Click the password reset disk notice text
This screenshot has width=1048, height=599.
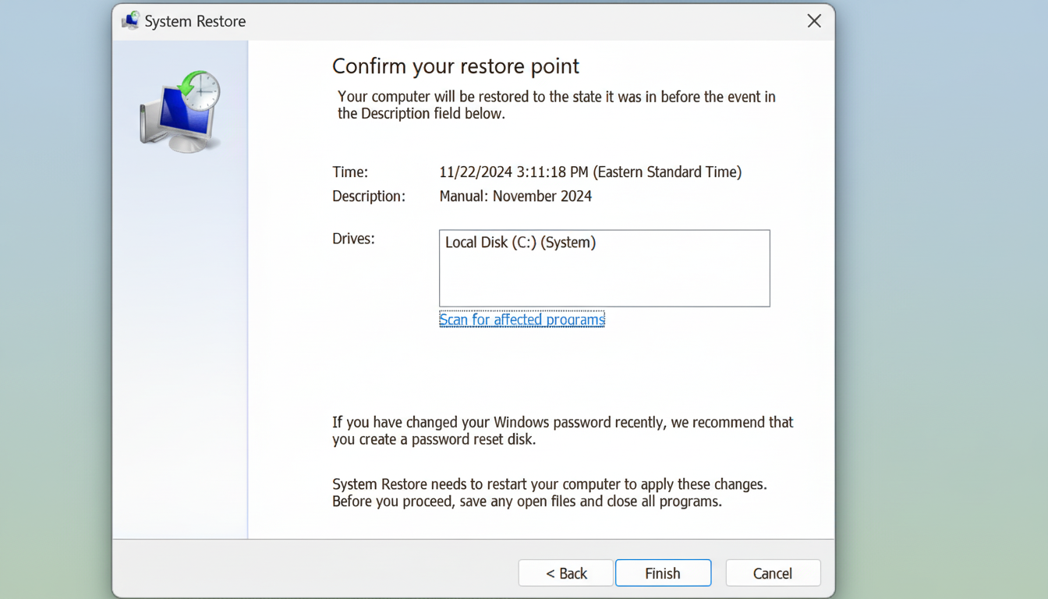[561, 430]
